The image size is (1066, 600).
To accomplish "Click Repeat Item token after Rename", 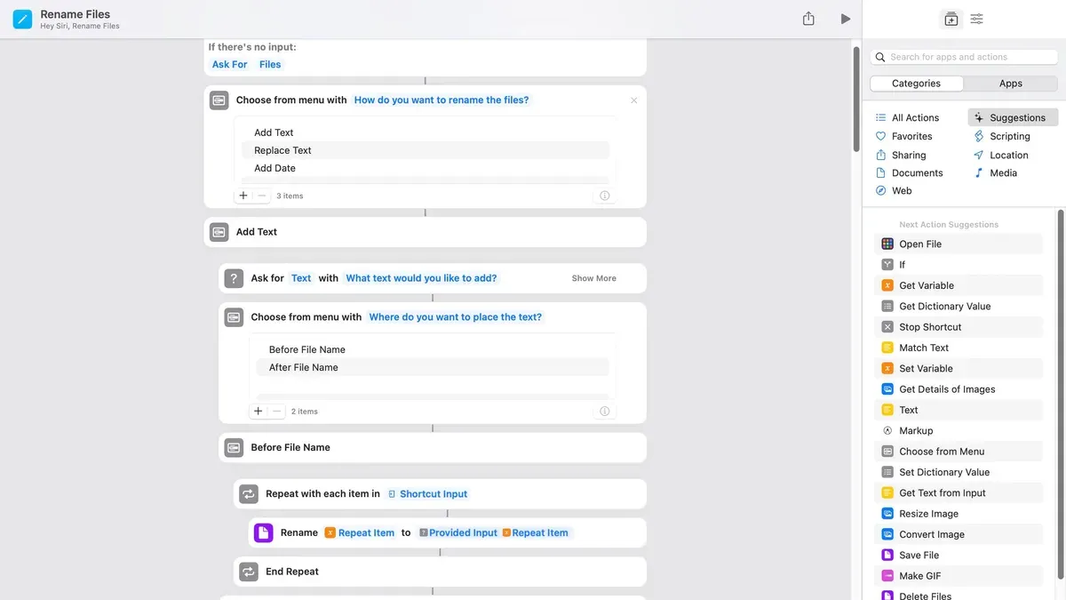I will pos(360,533).
